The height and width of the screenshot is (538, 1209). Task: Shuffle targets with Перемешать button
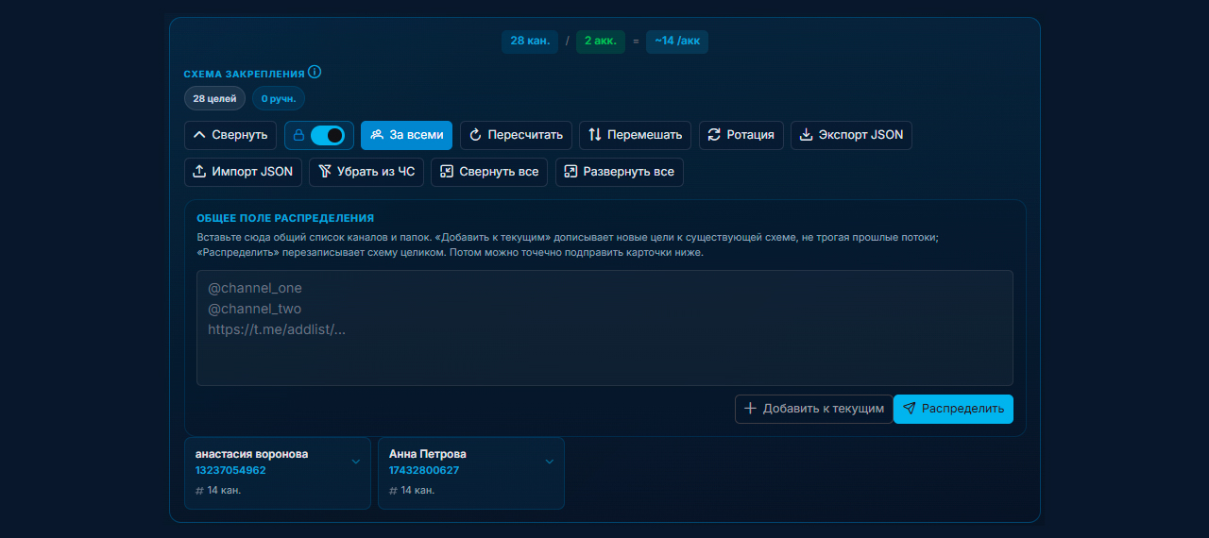635,135
